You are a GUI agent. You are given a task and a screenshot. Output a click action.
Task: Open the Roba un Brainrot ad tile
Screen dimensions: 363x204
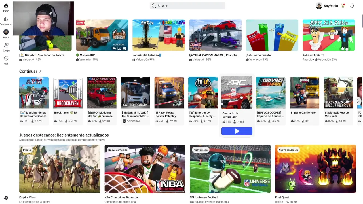click(x=329, y=35)
